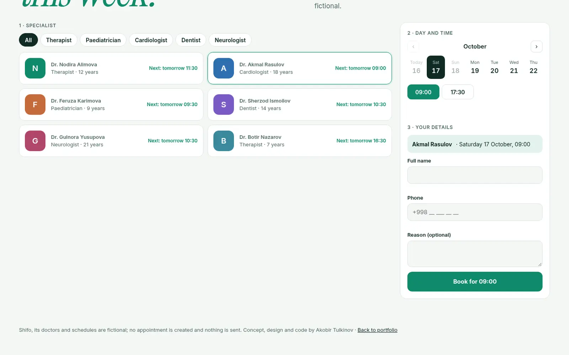Focus the Phone input field
This screenshot has height=355, width=569.
click(x=475, y=212)
